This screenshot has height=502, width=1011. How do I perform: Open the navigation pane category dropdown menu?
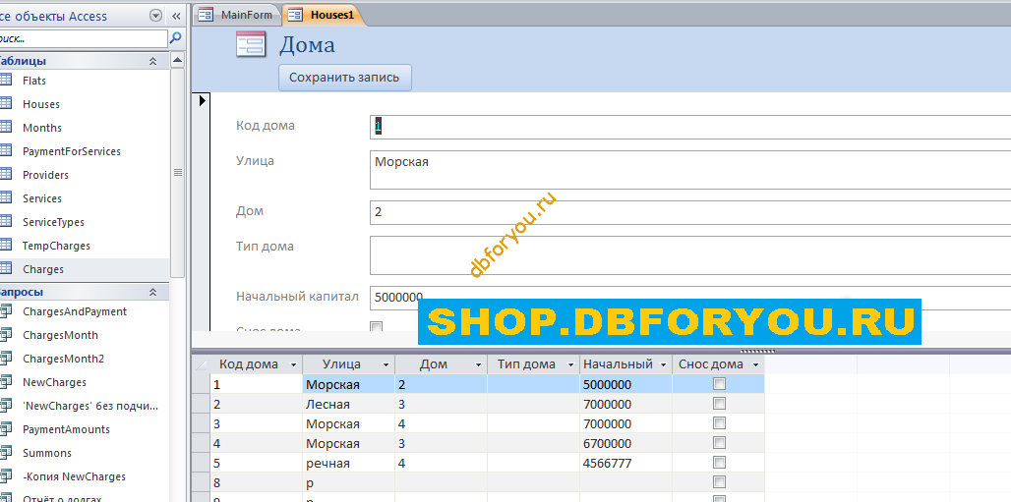click(x=155, y=16)
